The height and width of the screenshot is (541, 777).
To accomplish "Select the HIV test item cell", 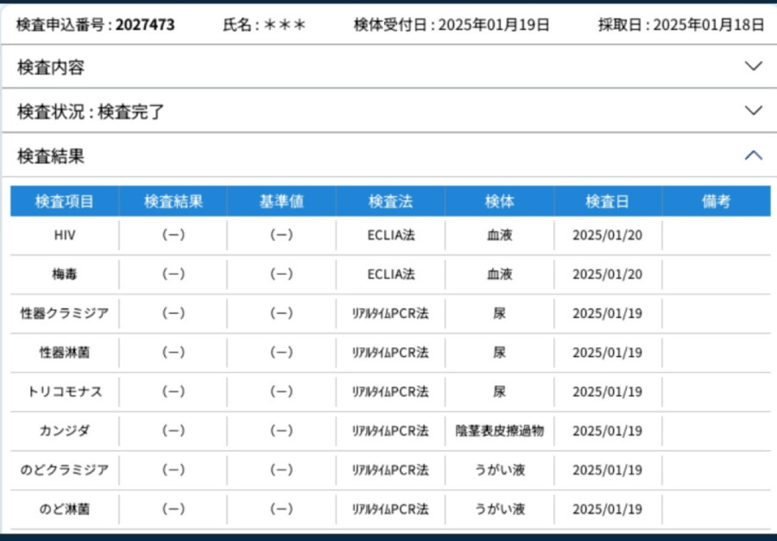I will click(64, 235).
